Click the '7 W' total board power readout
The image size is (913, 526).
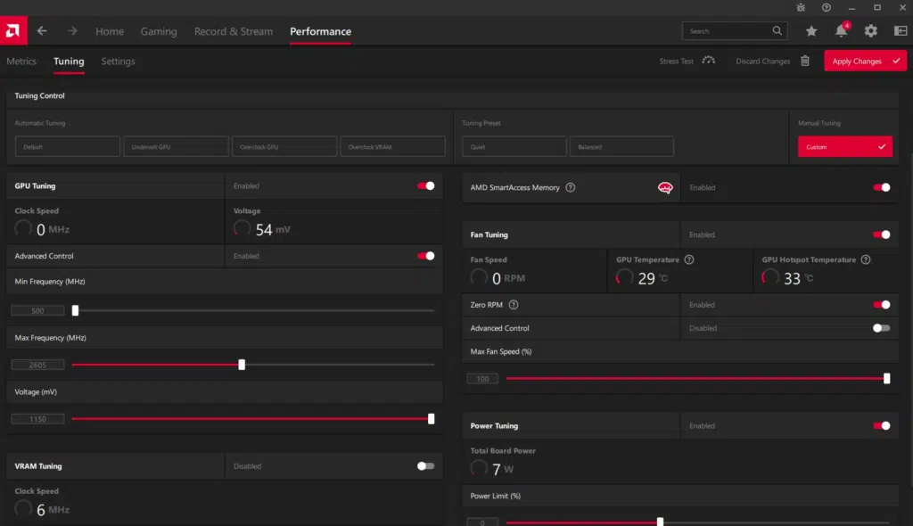click(503, 469)
